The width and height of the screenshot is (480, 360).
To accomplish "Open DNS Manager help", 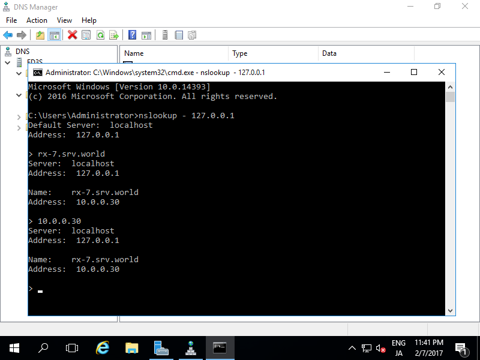I will click(131, 34).
